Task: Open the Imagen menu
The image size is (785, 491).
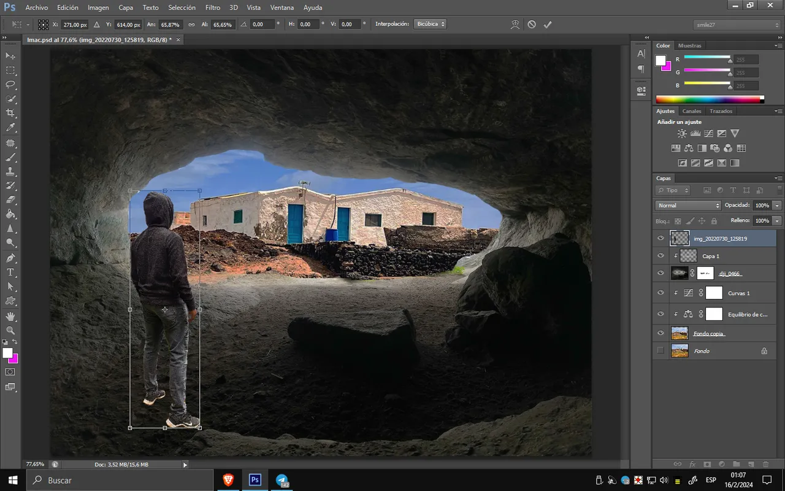Action: [x=98, y=7]
